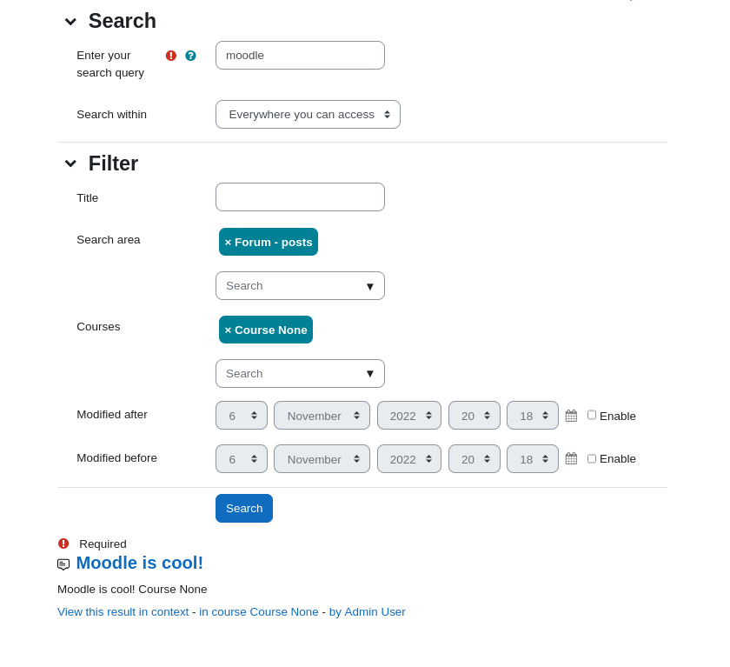
Task: Click the blue Search button
Action: 244,508
